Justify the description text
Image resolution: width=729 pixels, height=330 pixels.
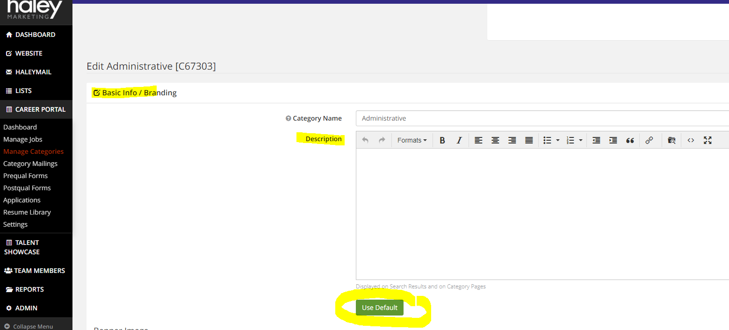529,140
